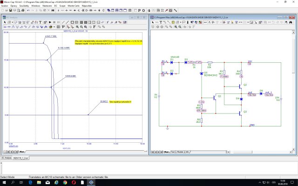Click the Zoom in magnifier in DC Analysis toolbar
The image size is (298, 186).
click(x=77, y=27)
